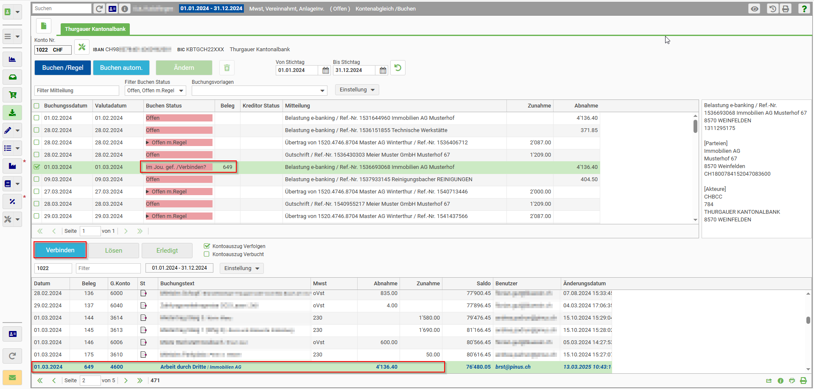Screen dimensions: 814x389
Task: Click the trash delete icon beside Ändern
Action: point(227,68)
